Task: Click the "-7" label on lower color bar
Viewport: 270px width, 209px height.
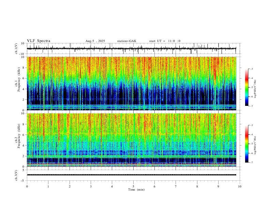Action: click(x=252, y=163)
